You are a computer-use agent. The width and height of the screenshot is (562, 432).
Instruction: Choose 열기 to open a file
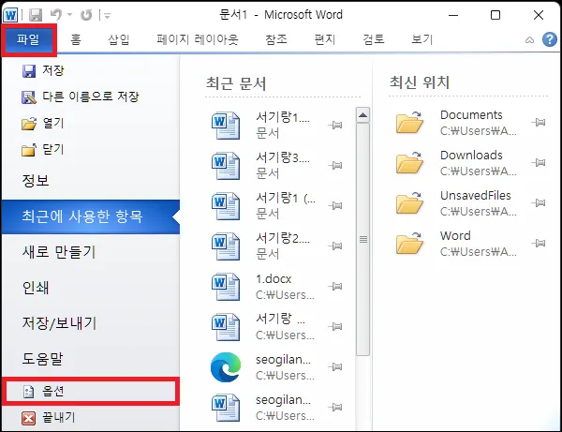(x=43, y=124)
